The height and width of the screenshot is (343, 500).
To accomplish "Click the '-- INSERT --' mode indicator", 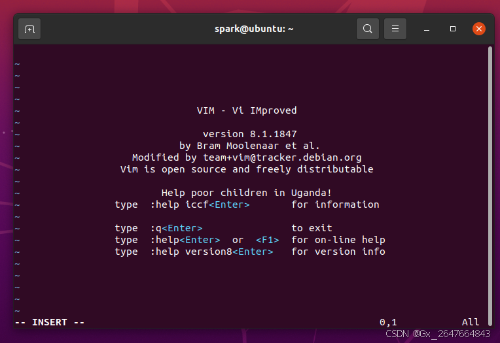I will [50, 322].
